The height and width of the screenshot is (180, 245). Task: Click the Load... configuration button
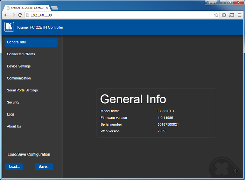point(14,167)
